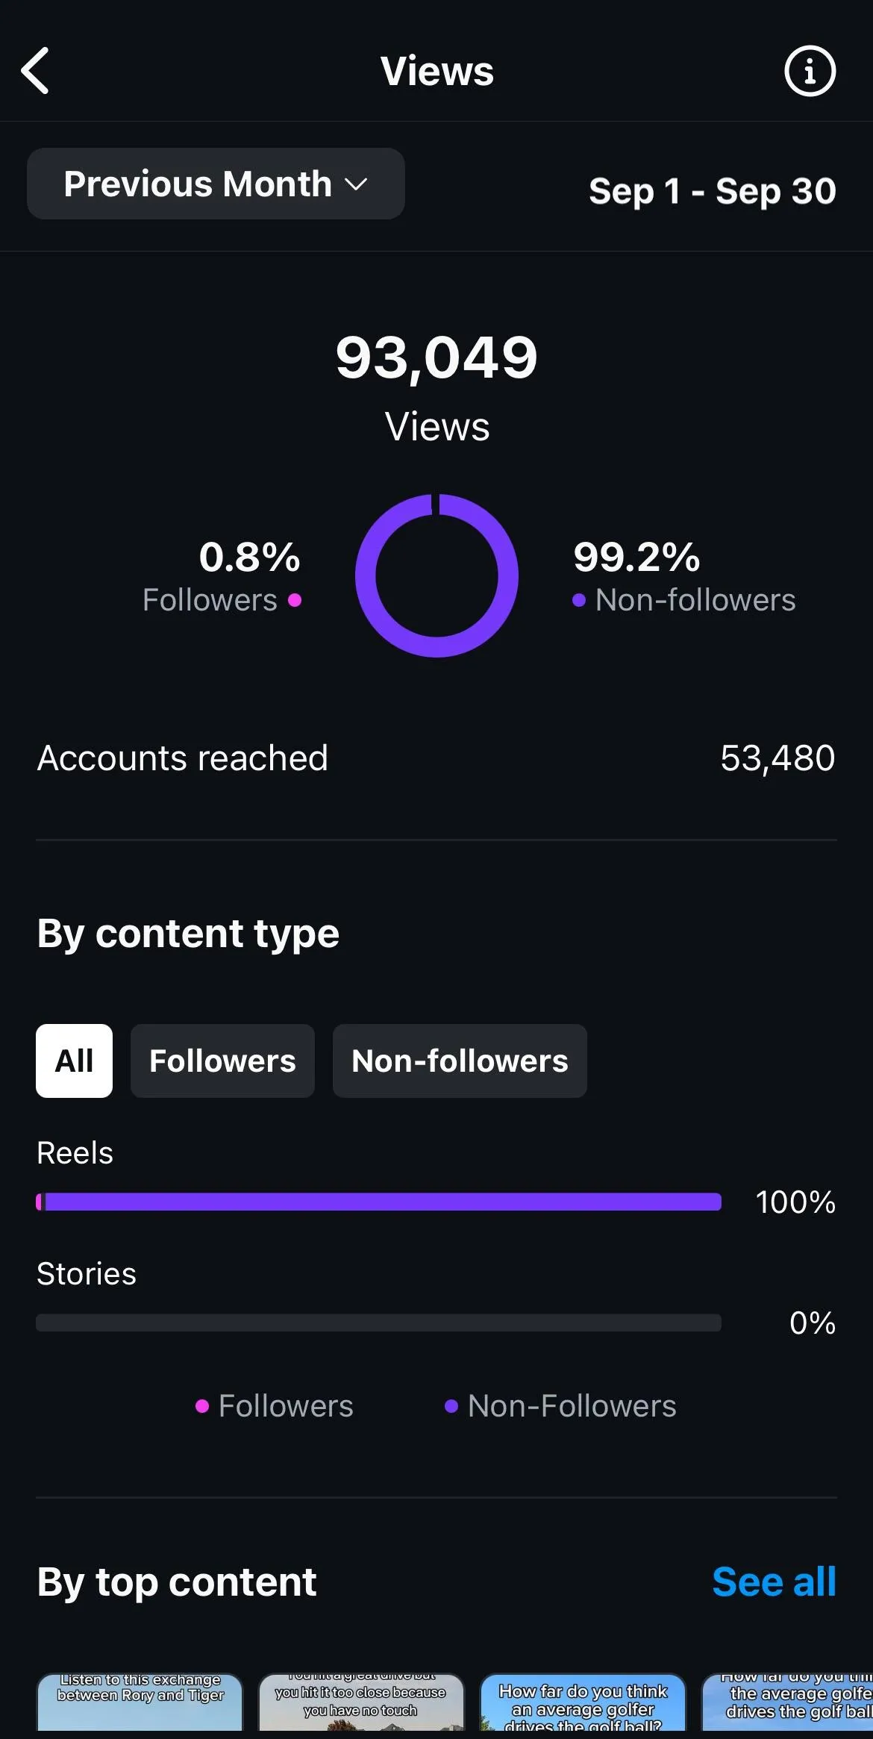
Task: Tap the 99.2% Non-followers label
Action: [x=683, y=577]
